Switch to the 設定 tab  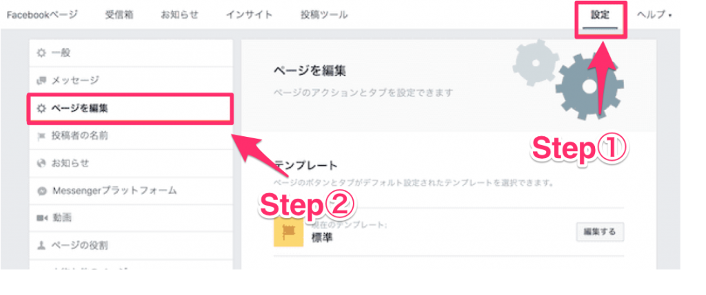coord(601,15)
